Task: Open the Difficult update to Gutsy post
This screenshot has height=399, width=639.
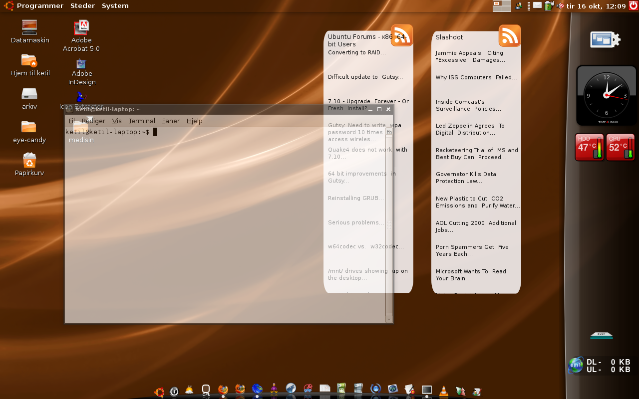Action: coord(365,77)
